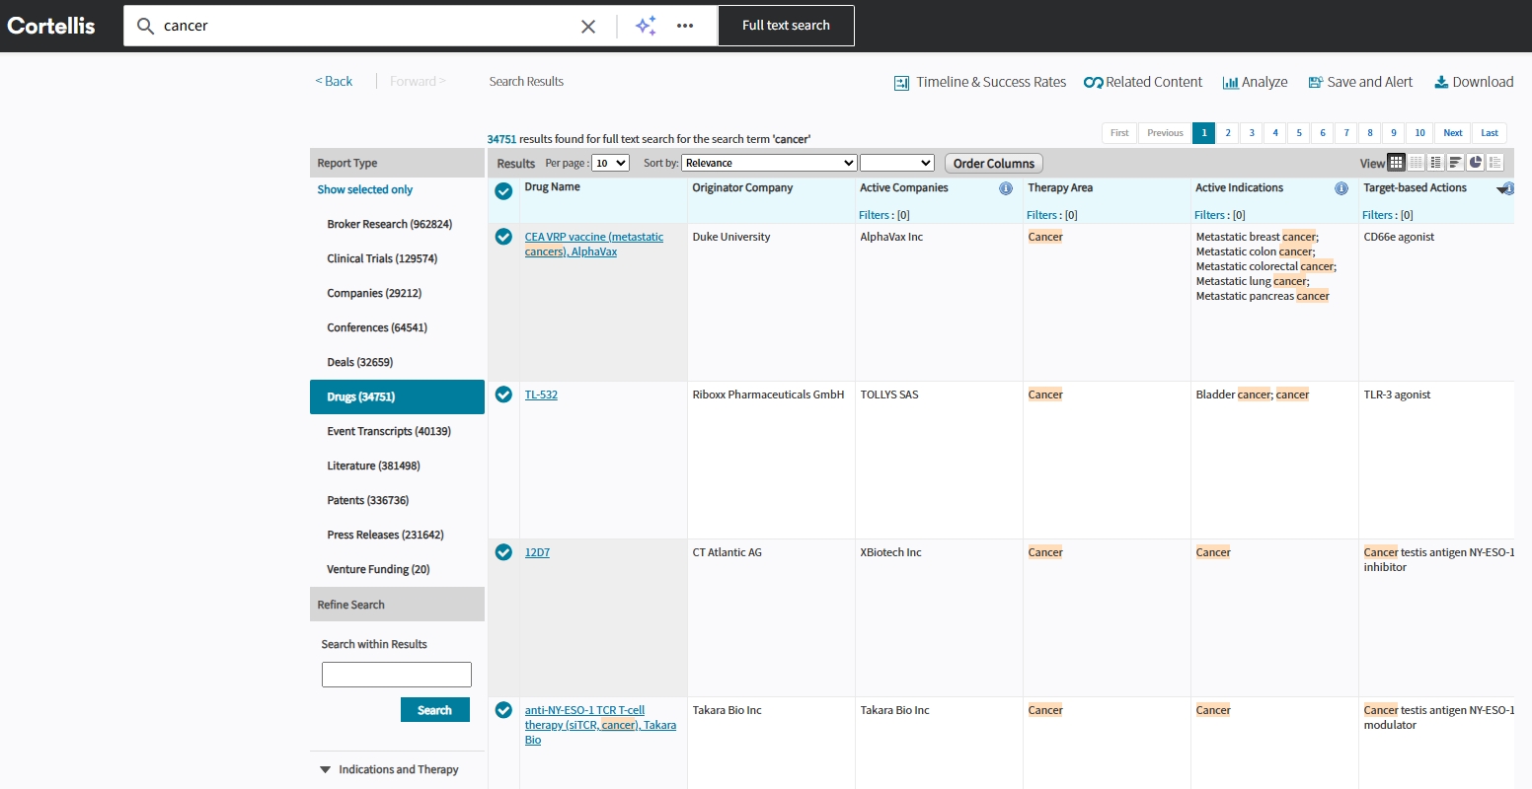Image resolution: width=1532 pixels, height=789 pixels.
Task: Switch to the bar chart view icon
Action: 1456,163
